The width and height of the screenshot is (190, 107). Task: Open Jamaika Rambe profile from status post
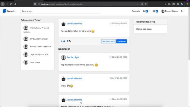75,24
